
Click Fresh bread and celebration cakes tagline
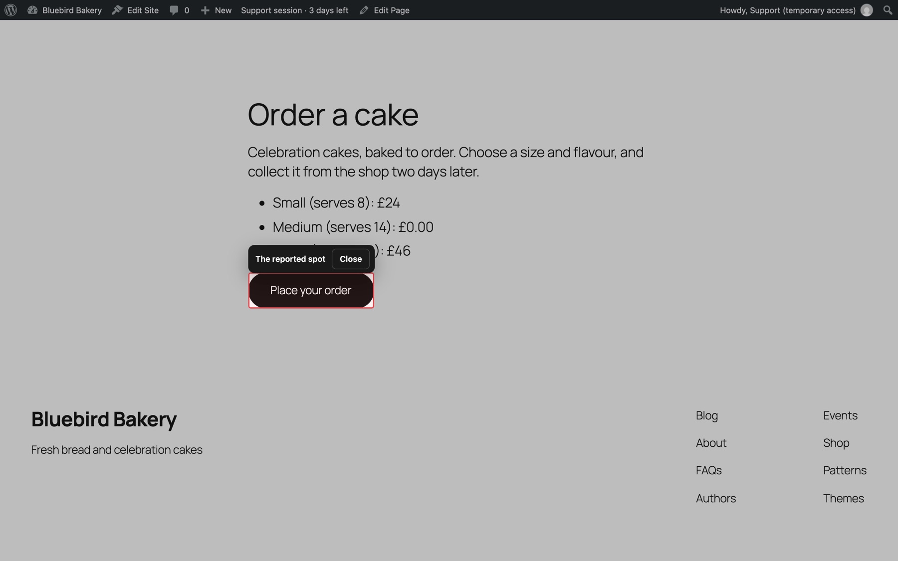tap(117, 450)
